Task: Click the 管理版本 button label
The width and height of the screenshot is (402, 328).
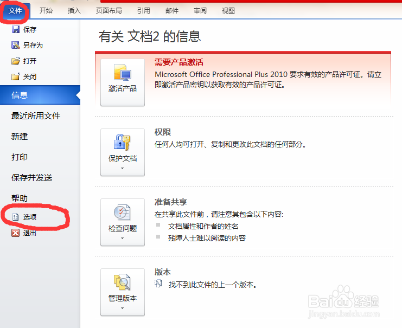Action: point(122,298)
